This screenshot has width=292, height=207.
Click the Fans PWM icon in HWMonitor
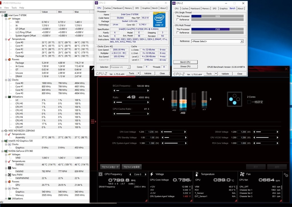tap(9, 175)
